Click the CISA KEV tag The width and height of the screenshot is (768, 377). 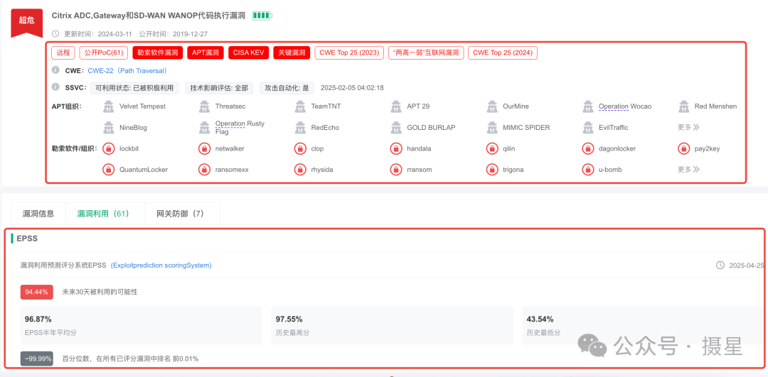click(x=248, y=53)
